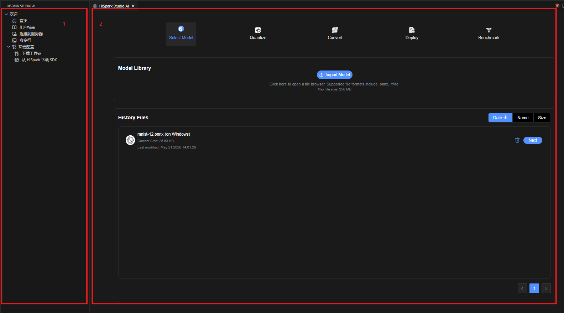The height and width of the screenshot is (313, 564).
Task: Open the Quantize step label
Action: point(258,38)
